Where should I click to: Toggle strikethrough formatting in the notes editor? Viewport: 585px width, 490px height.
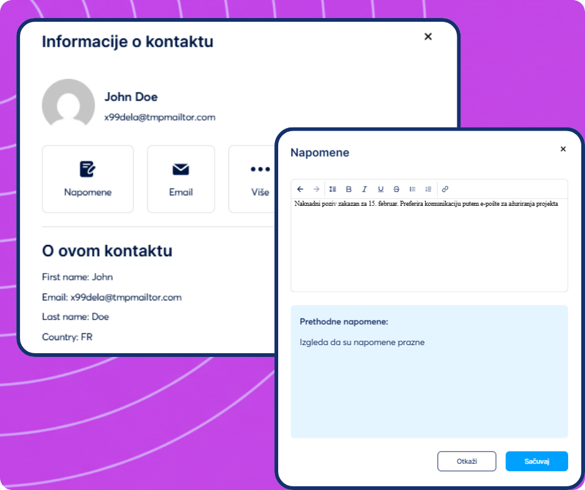point(396,189)
